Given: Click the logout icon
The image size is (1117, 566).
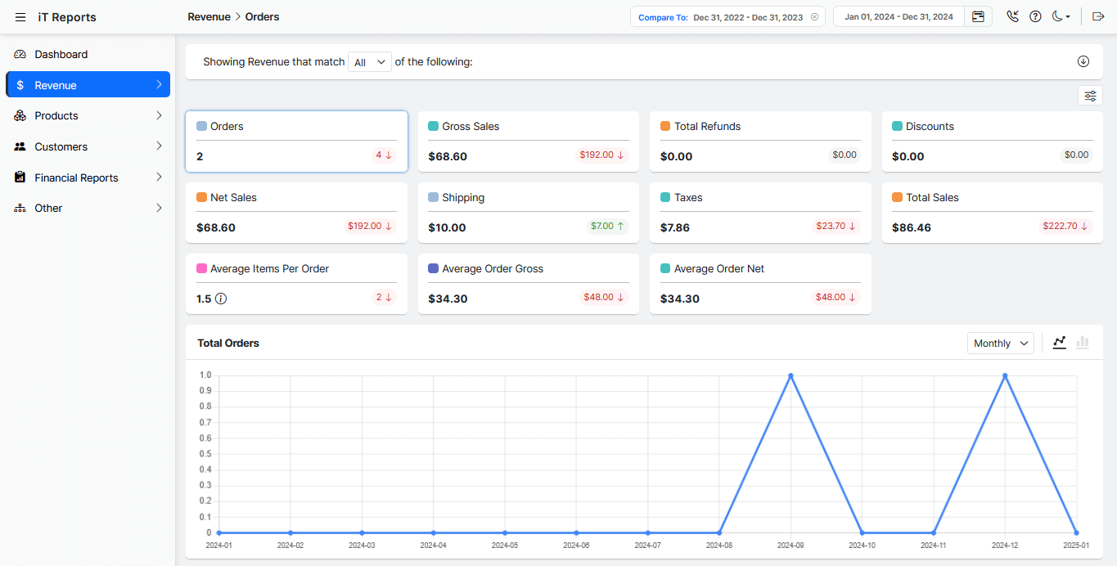Looking at the screenshot, I should click(1098, 17).
